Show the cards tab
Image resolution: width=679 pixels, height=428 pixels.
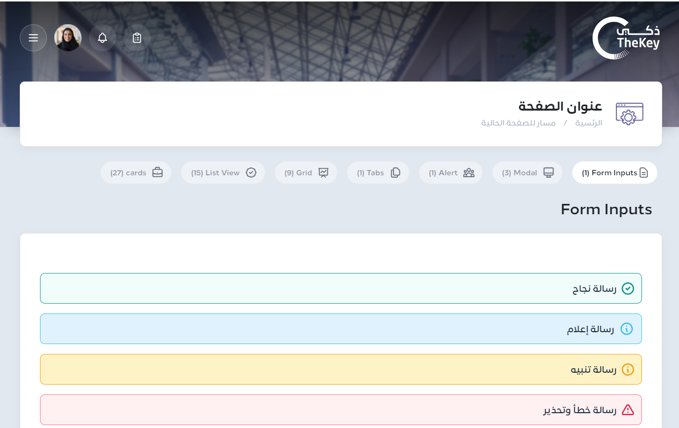pyautogui.click(x=136, y=173)
